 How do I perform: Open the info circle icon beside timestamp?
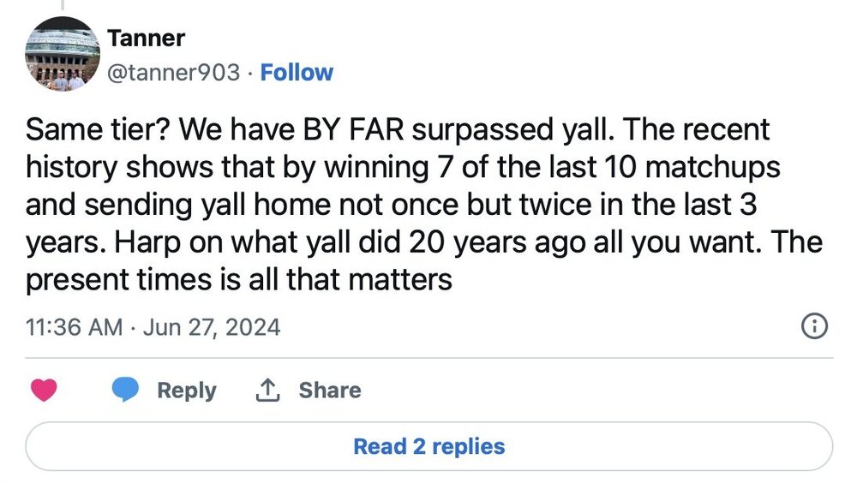pos(813,326)
